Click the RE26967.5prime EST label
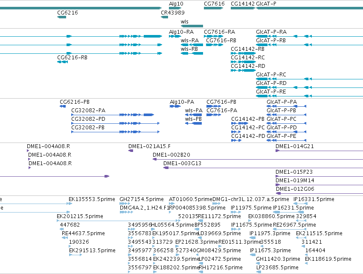 (x=294, y=225)
